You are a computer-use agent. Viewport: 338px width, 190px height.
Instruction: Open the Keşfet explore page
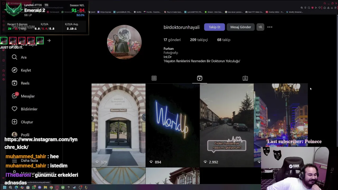pos(21,70)
